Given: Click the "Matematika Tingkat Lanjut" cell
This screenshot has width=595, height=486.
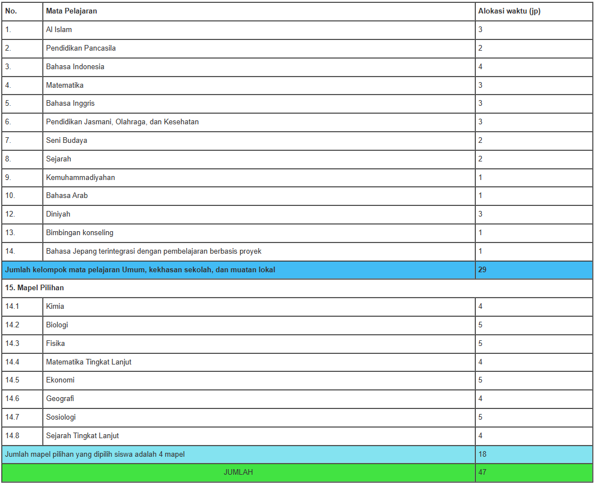Looking at the screenshot, I should 89,362.
